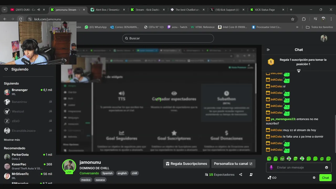This screenshot has width=336, height=189.
Task: Select the oaxaca tag
Action: coord(100,180)
